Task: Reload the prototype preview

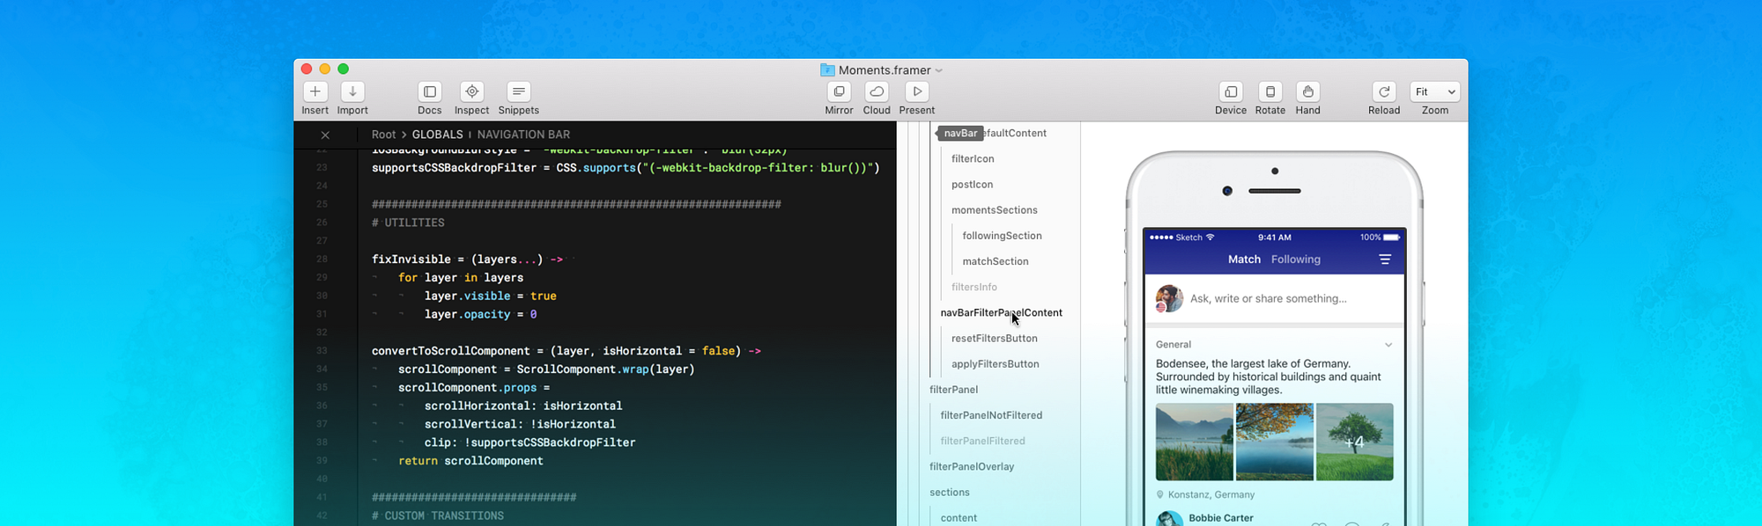Action: coord(1384,91)
